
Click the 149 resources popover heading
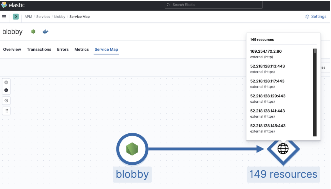pos(262,40)
